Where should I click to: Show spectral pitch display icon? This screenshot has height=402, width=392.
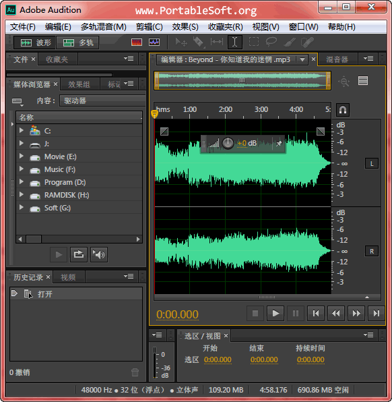coord(154,42)
